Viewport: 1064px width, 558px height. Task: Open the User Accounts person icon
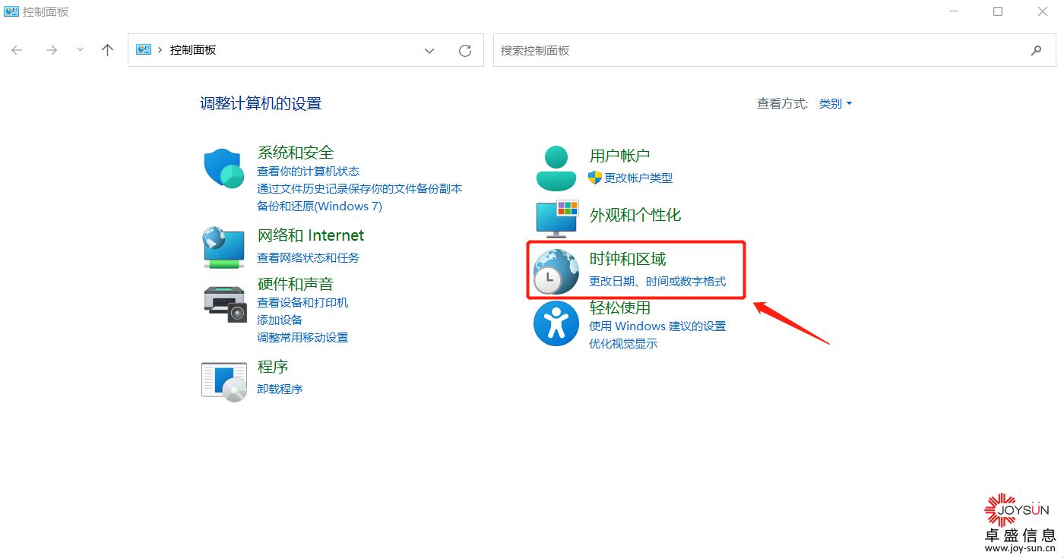click(556, 169)
